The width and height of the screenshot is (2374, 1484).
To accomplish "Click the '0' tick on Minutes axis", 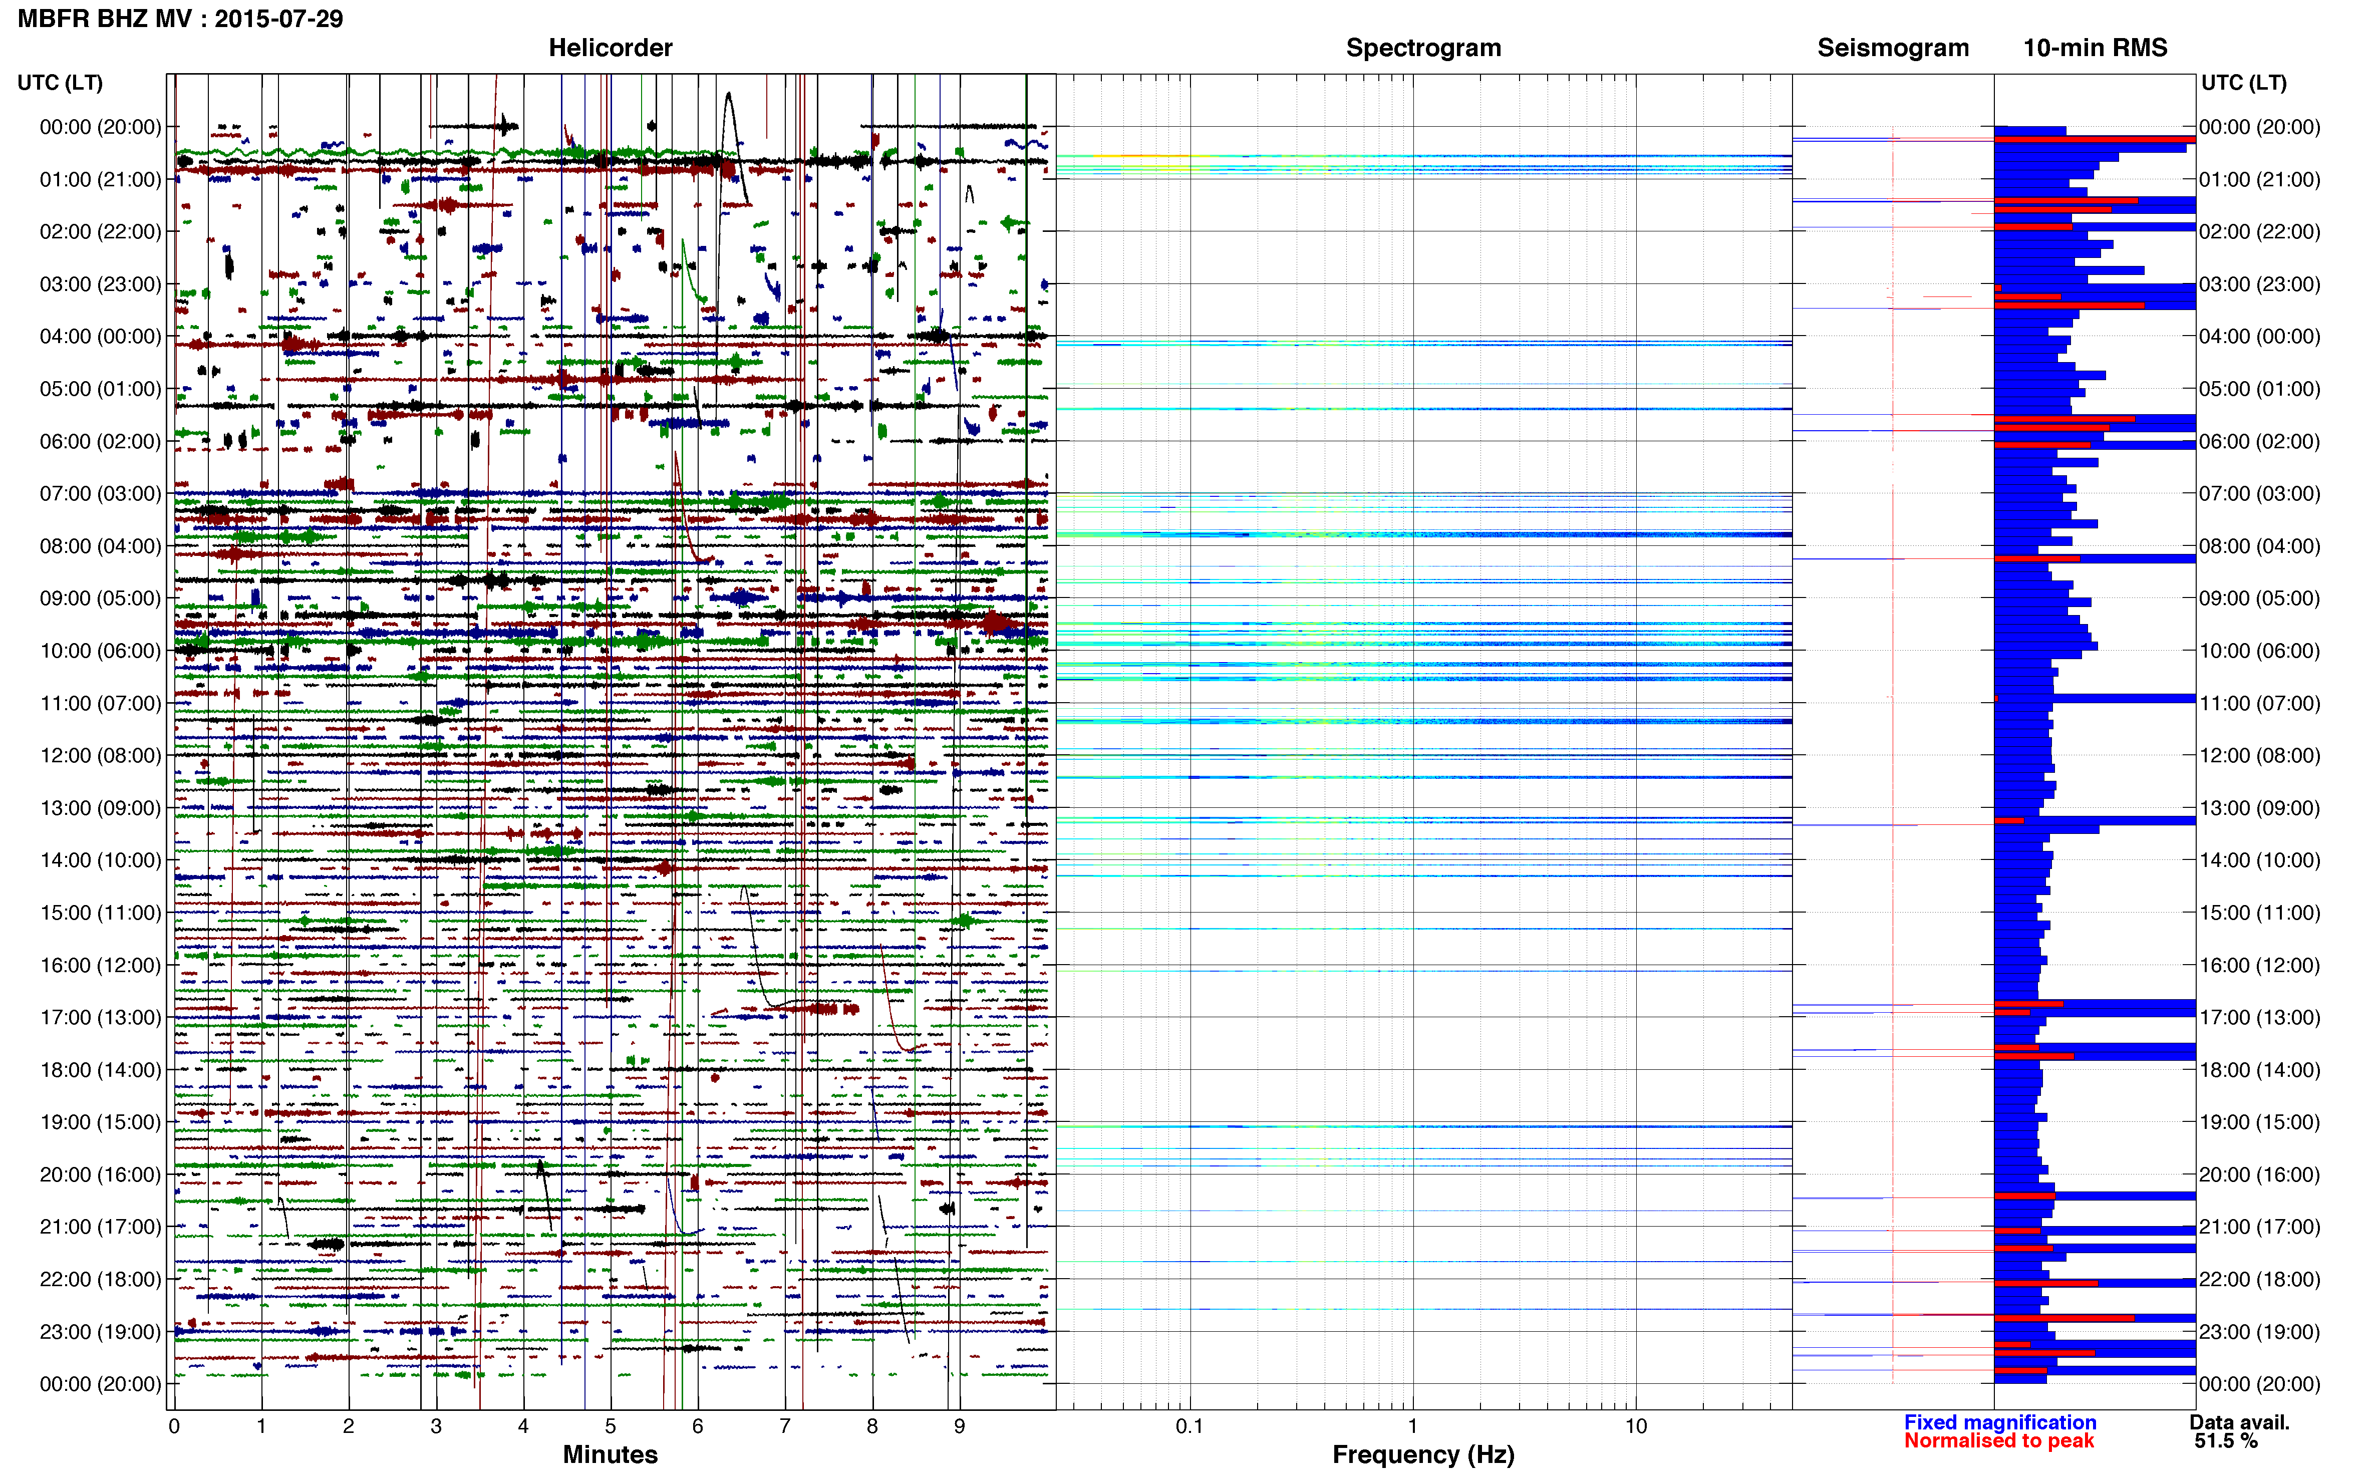I will (174, 1426).
